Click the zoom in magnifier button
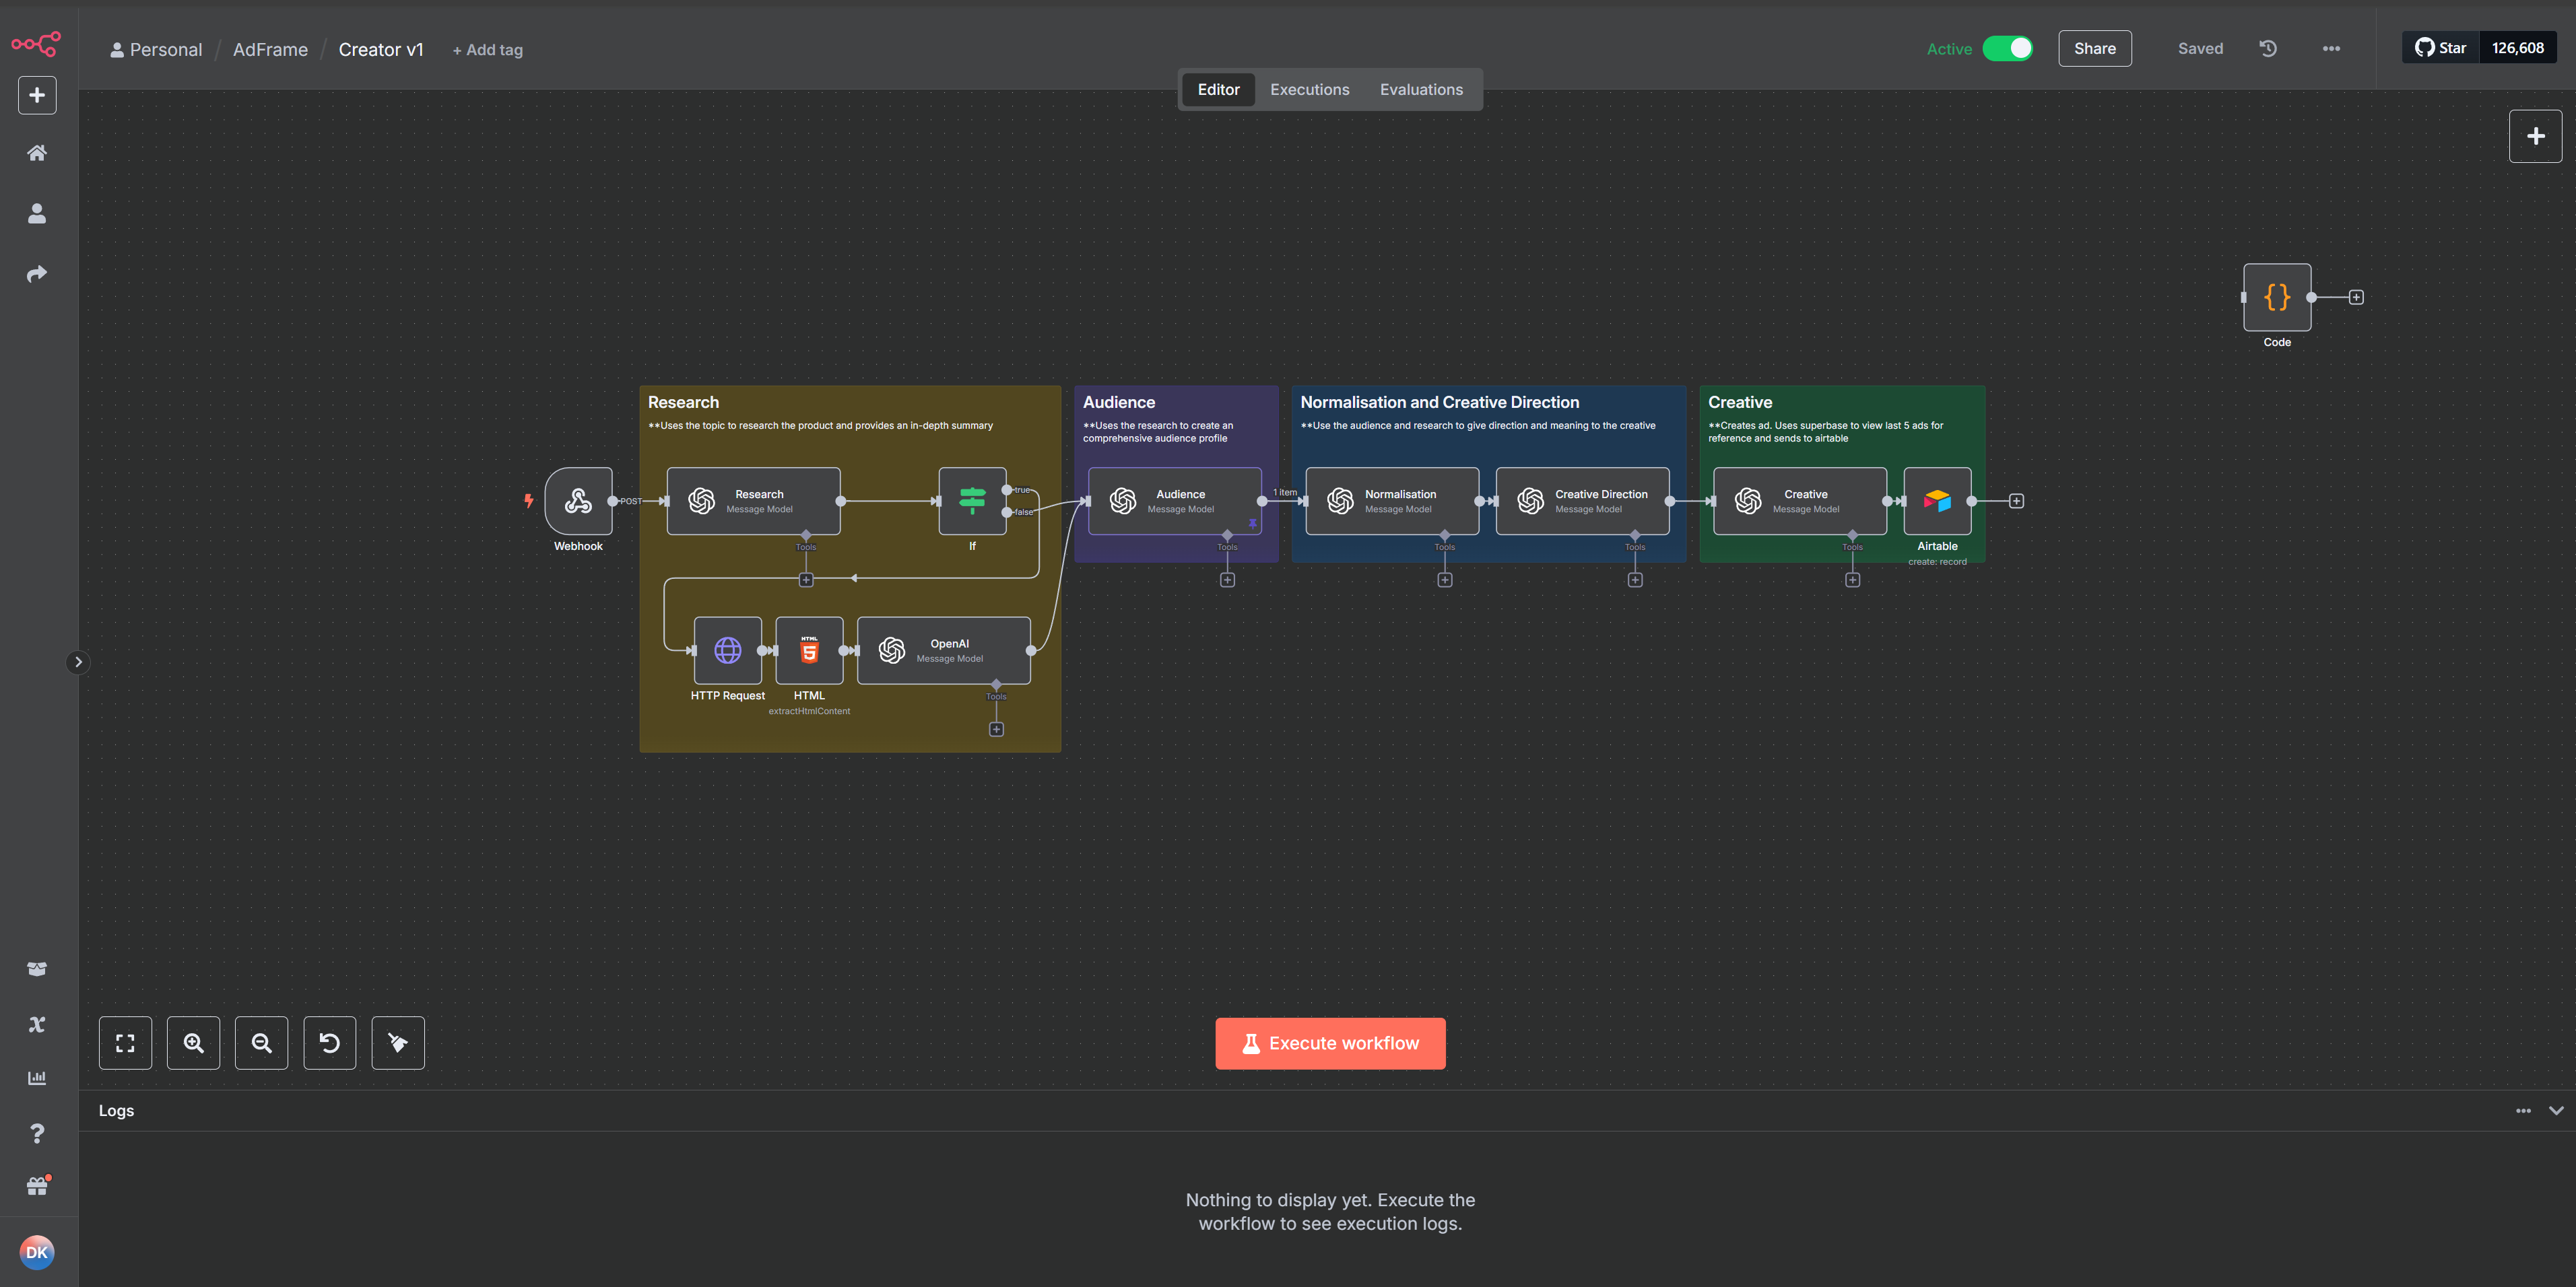The image size is (2576, 1287). [x=193, y=1043]
